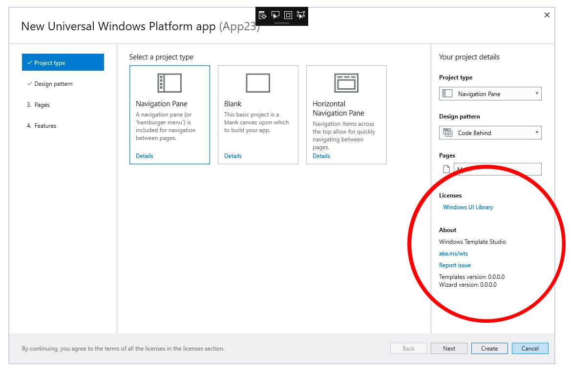Viewport: 570px width, 373px height.
Task: Activate the Select Element cursor tool
Action: point(275,15)
